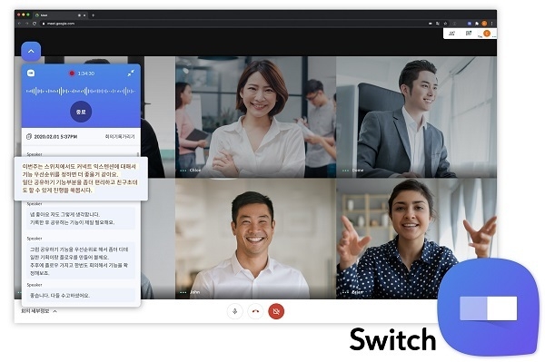Click the highlighted transcript message popup

coord(81,179)
